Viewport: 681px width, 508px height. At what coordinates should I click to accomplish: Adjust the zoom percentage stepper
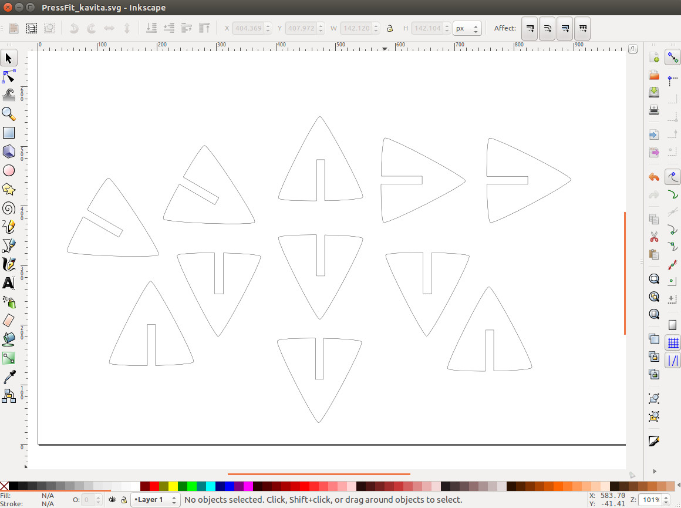666,500
